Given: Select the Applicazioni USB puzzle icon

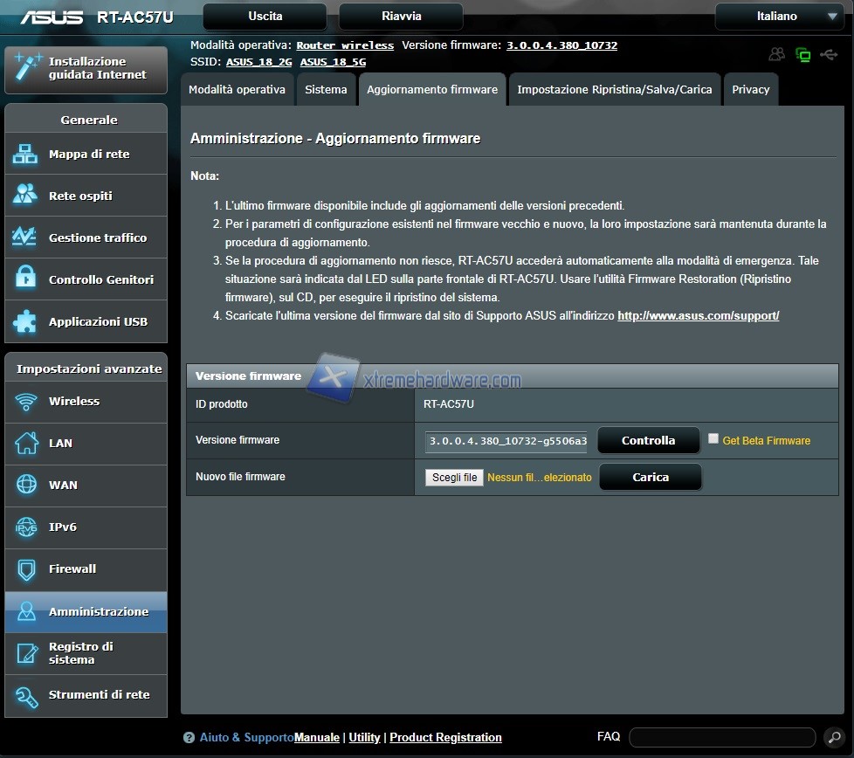Looking at the screenshot, I should pyautogui.click(x=25, y=321).
